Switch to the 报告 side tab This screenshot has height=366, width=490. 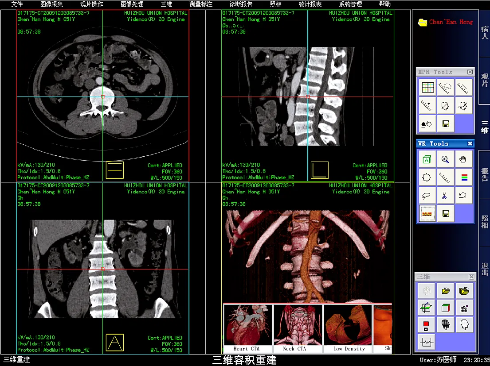click(484, 174)
